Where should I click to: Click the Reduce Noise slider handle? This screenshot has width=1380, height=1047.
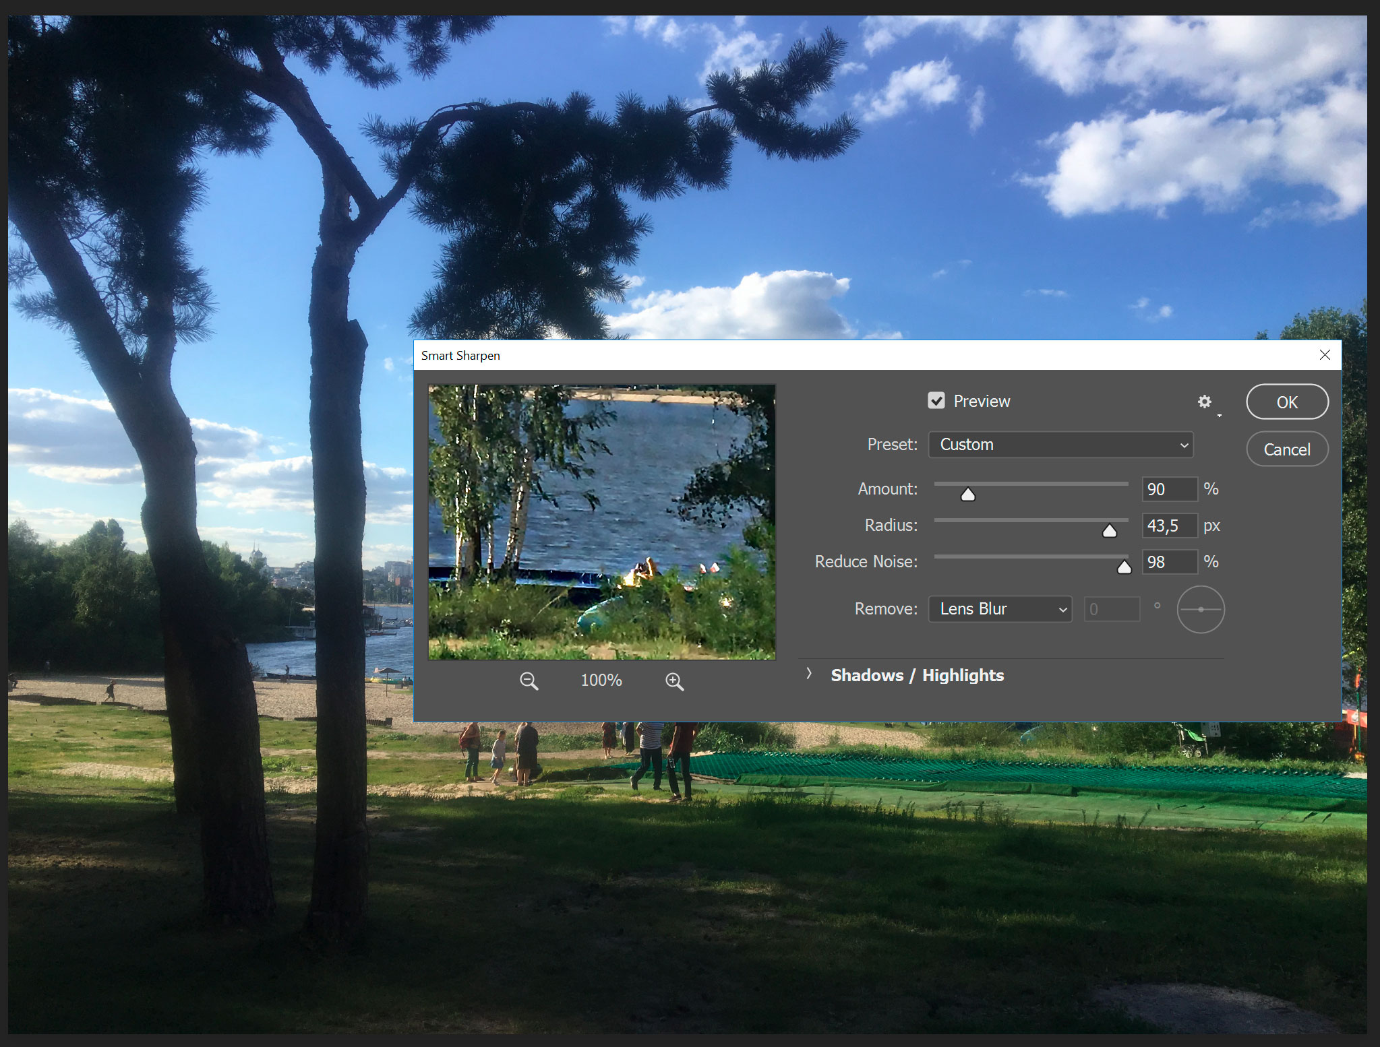pyautogui.click(x=1124, y=568)
